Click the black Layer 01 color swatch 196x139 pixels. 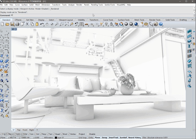click(56, 138)
